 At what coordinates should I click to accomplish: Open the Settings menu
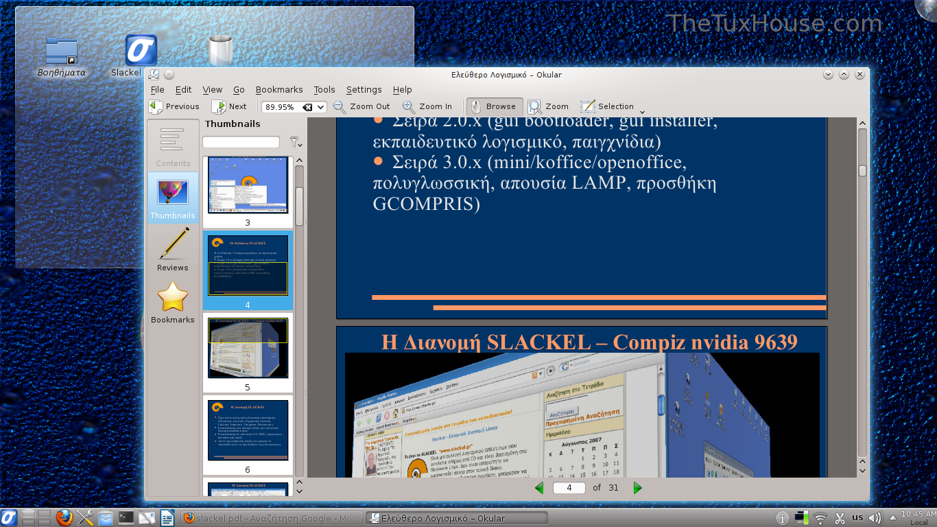[x=364, y=89]
